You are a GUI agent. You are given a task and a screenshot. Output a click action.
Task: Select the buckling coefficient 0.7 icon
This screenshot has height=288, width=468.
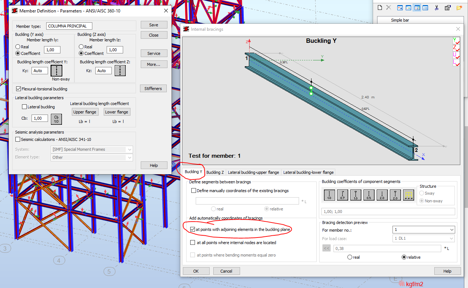click(342, 195)
